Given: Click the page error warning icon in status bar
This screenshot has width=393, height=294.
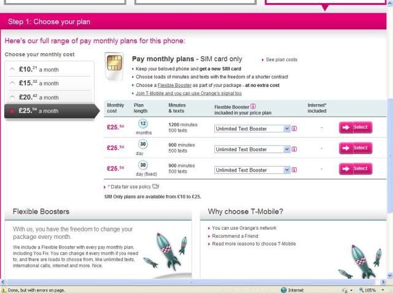Looking at the screenshot, I should (4, 290).
